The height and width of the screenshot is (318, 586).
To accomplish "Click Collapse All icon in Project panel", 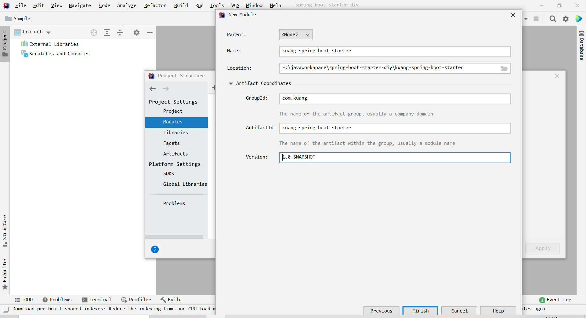I will pos(120,32).
